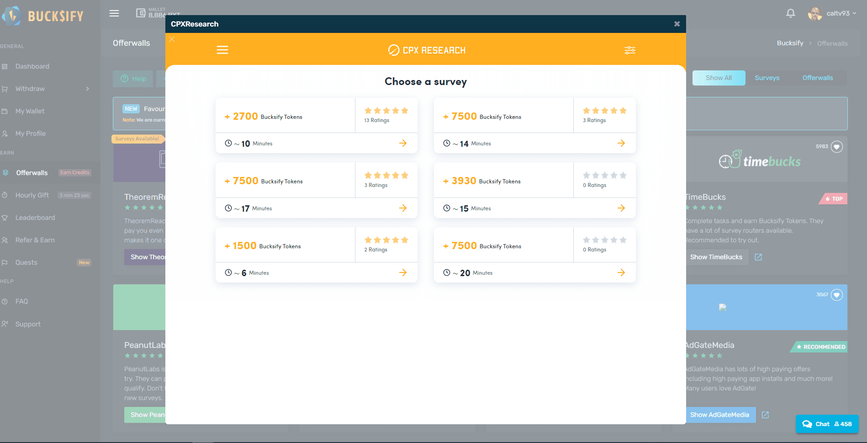Select the 1500 Bucksify Tokens survey card
Image resolution: width=867 pixels, height=443 pixels.
click(x=317, y=255)
